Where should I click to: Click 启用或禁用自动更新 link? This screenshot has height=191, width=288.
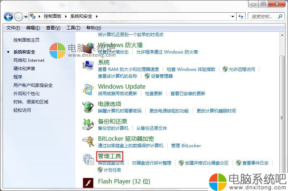click(118, 94)
